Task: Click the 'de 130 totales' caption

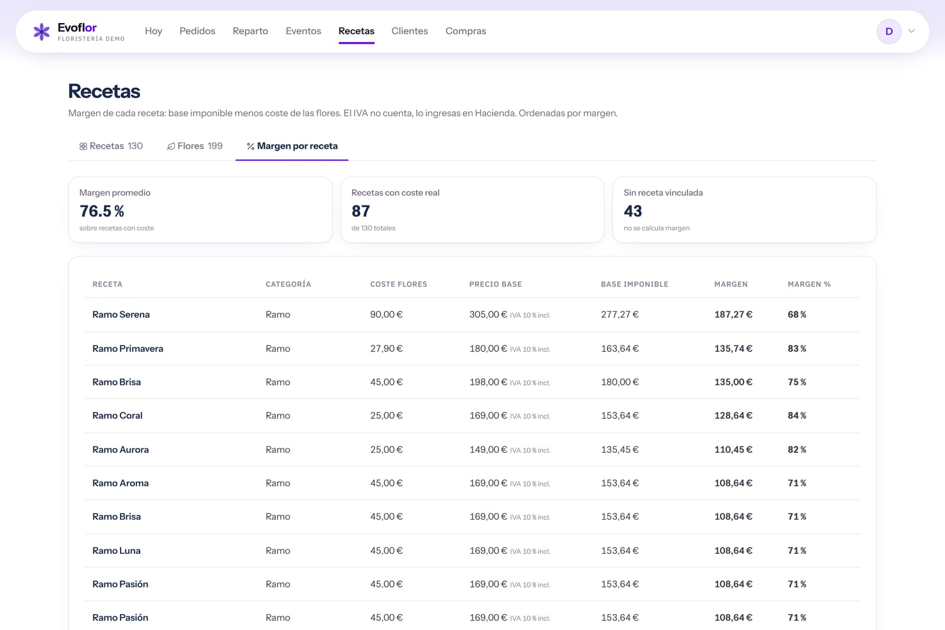Action: (x=373, y=228)
